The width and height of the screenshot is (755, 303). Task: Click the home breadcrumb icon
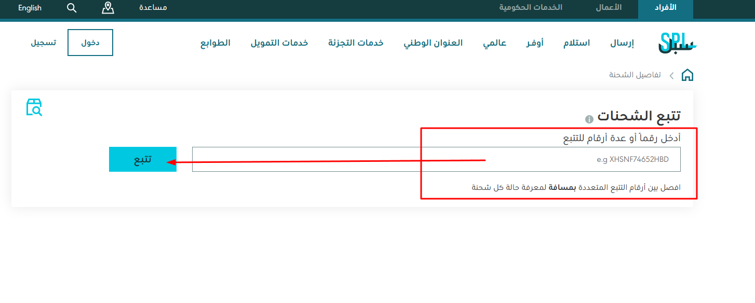coord(687,75)
